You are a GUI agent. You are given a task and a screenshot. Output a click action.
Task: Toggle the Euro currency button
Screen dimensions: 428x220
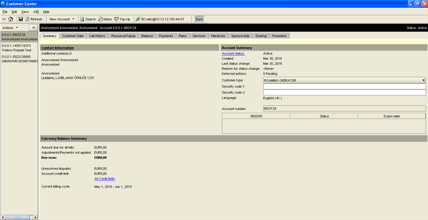point(199,19)
